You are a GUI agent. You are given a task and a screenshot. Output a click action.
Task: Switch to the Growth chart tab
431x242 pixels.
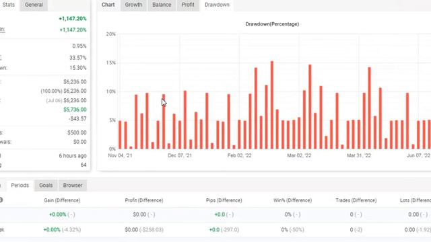[x=133, y=5]
